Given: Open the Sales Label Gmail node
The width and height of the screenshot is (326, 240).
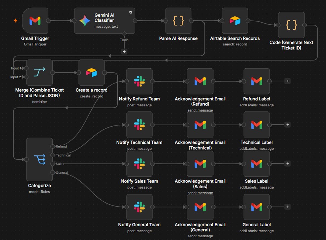Looking at the screenshot, I should (257, 164).
